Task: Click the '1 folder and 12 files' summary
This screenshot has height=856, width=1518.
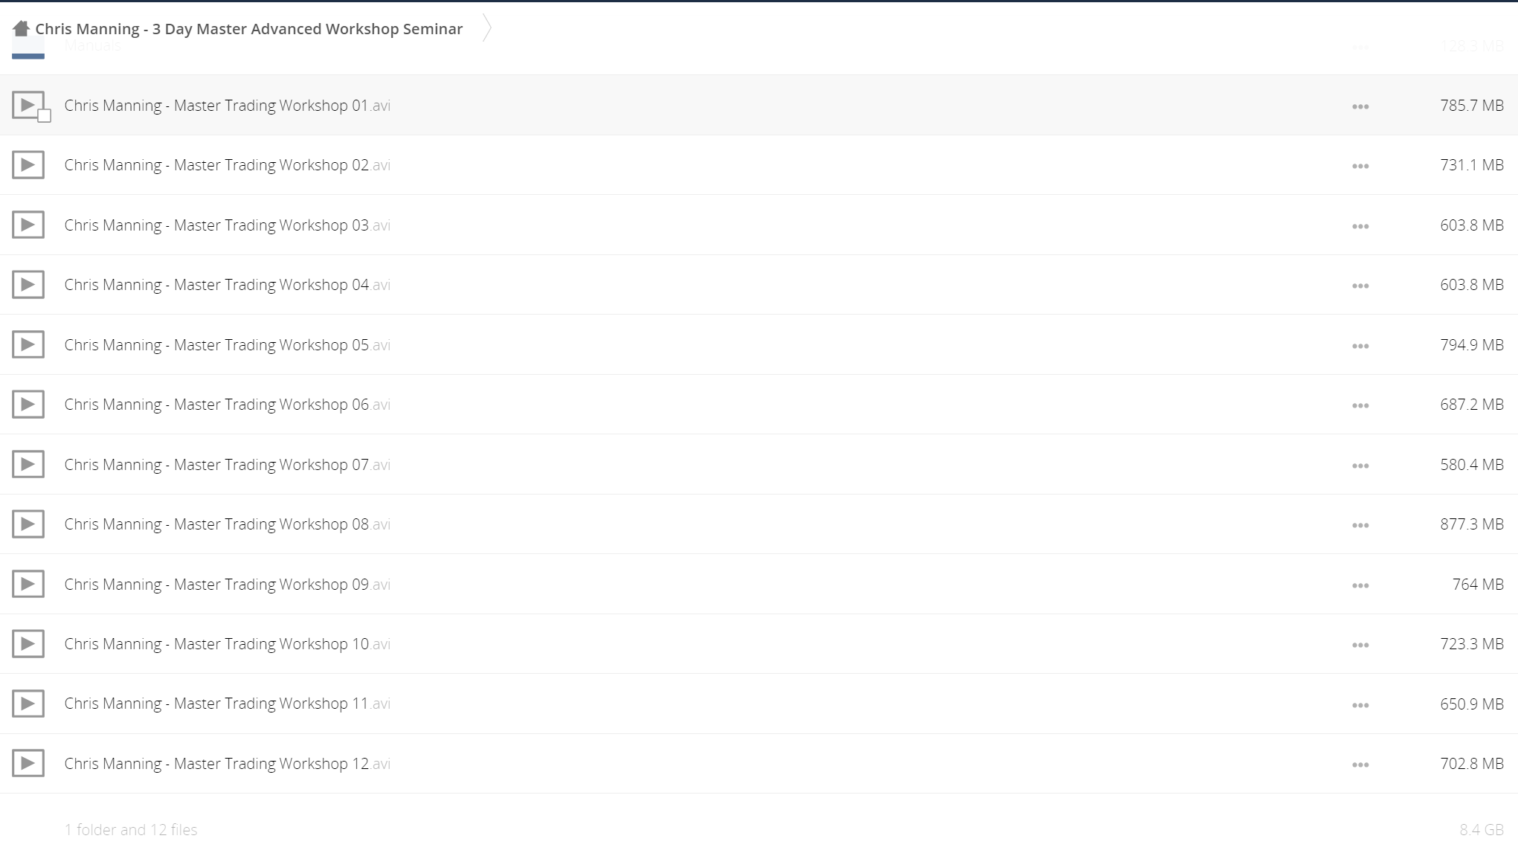Action: pos(131,830)
